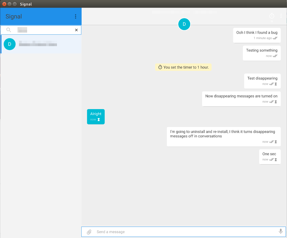Open the conversation options three-dot menu

[281, 16]
